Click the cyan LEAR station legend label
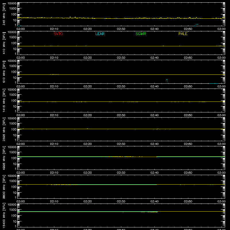 click(x=100, y=34)
